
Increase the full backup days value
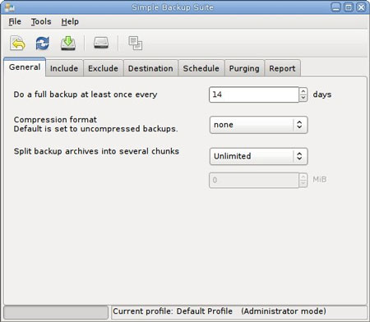pos(303,91)
